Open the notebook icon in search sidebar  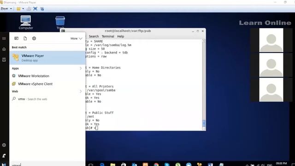(4, 59)
